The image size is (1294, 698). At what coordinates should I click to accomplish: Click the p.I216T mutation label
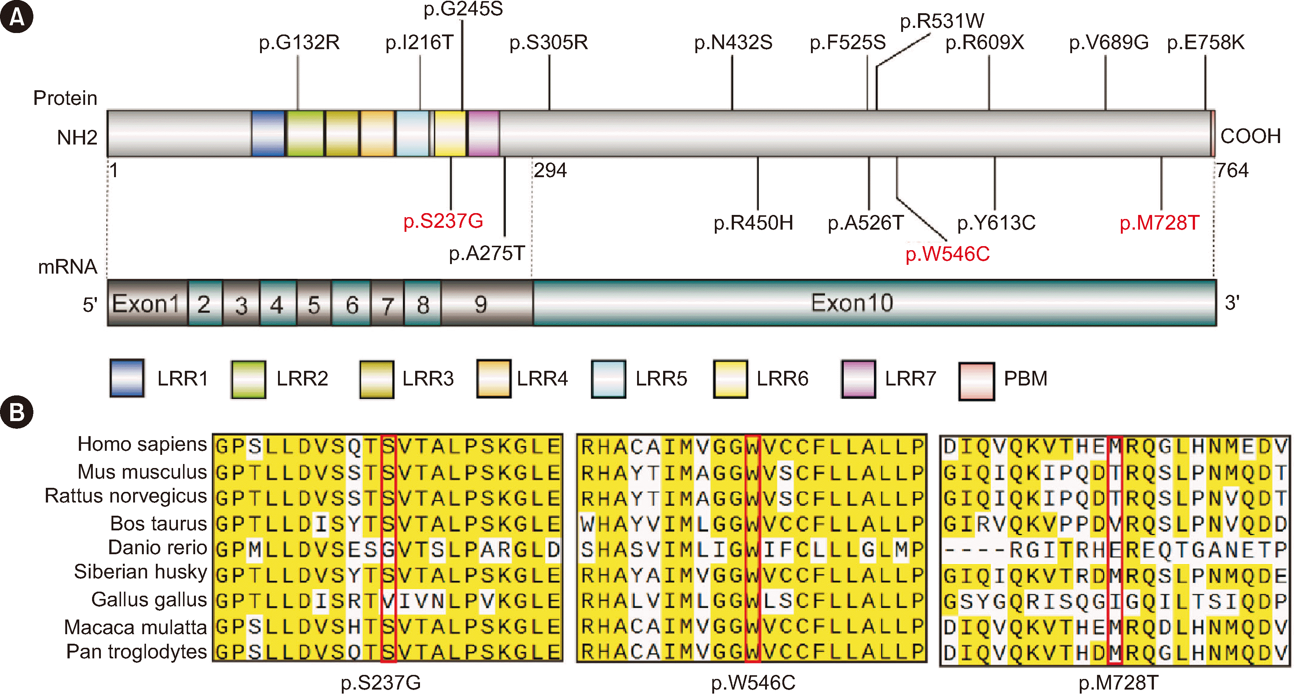click(420, 43)
